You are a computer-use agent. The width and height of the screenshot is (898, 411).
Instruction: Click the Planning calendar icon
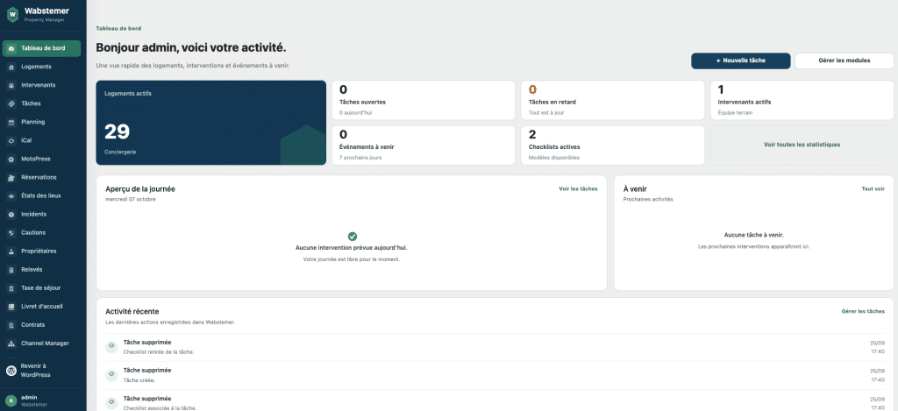point(11,122)
